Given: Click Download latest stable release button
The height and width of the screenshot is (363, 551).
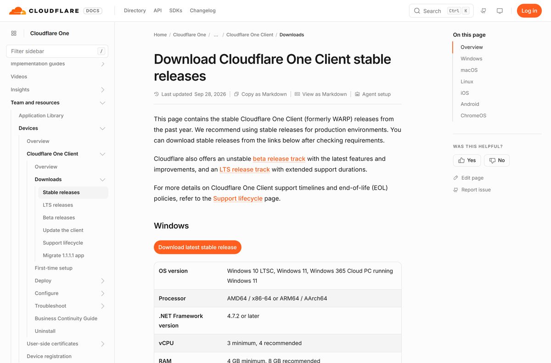Looking at the screenshot, I should (197, 247).
